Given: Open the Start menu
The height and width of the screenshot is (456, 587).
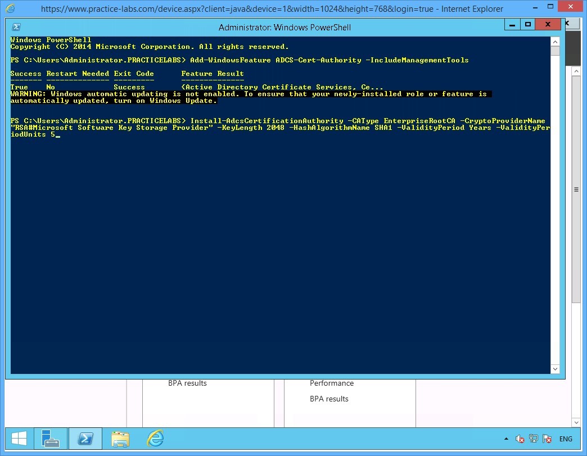Looking at the screenshot, I should 19,438.
